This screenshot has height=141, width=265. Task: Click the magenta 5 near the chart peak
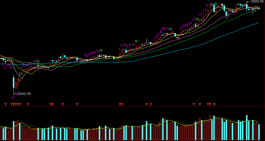pos(207,6)
